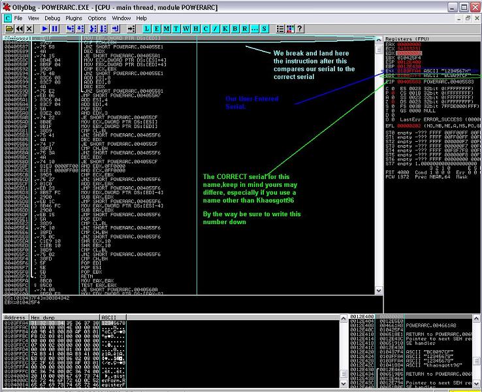Show Patches window with slash button
The image size is (482, 392).
click(216, 29)
